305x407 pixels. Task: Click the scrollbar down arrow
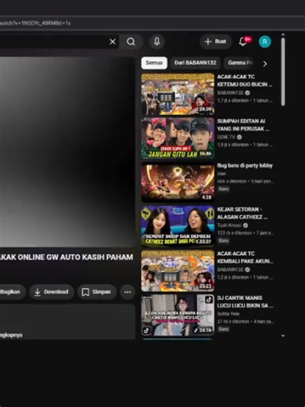[x=283, y=336]
